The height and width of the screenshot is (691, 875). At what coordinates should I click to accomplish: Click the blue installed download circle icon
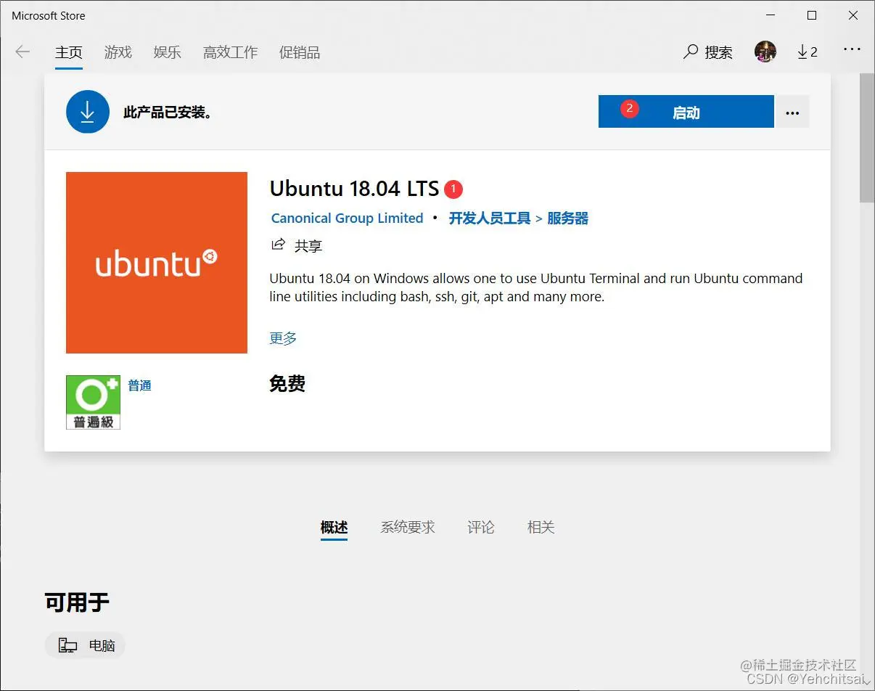(x=87, y=112)
